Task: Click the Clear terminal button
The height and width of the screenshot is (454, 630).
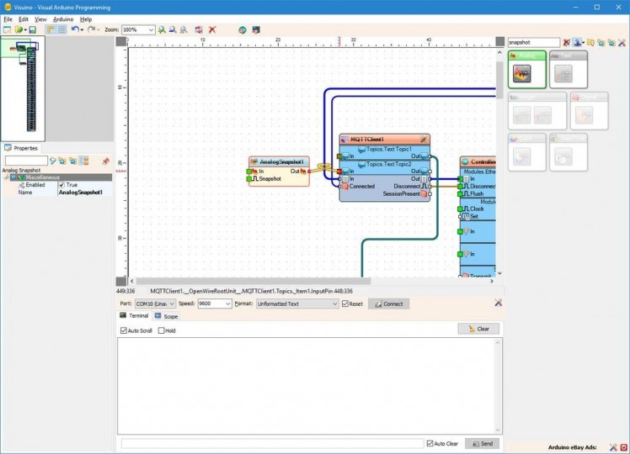Action: pos(478,329)
